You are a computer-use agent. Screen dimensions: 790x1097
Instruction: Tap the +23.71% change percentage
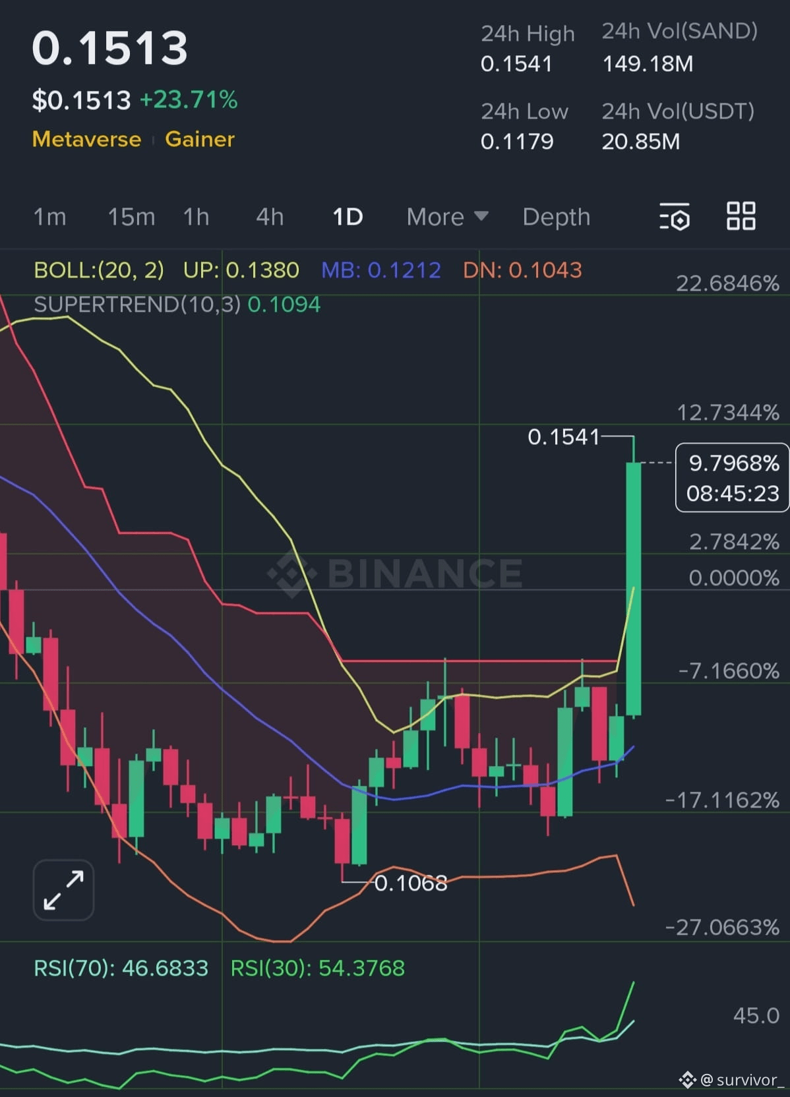[x=189, y=100]
